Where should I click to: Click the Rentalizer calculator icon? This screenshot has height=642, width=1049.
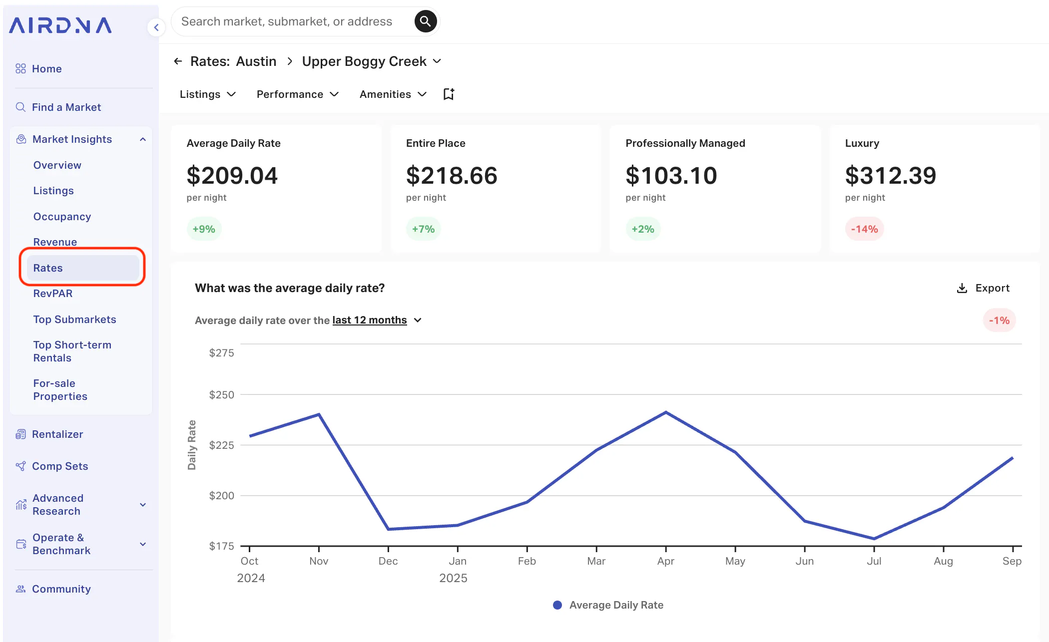tap(20, 434)
